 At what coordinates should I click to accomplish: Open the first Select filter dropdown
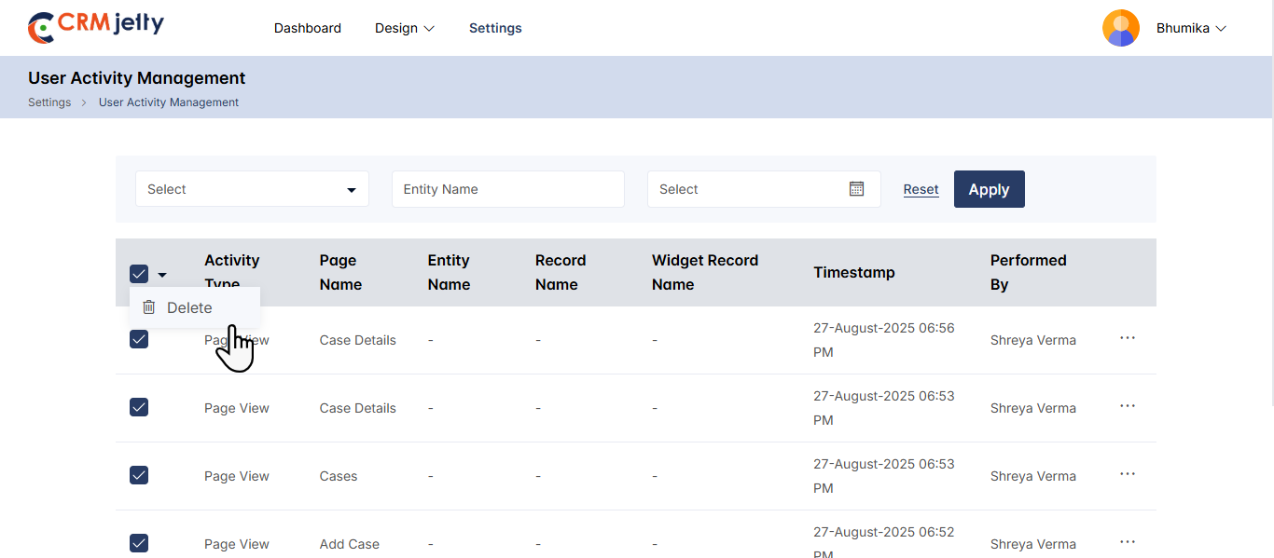click(252, 189)
